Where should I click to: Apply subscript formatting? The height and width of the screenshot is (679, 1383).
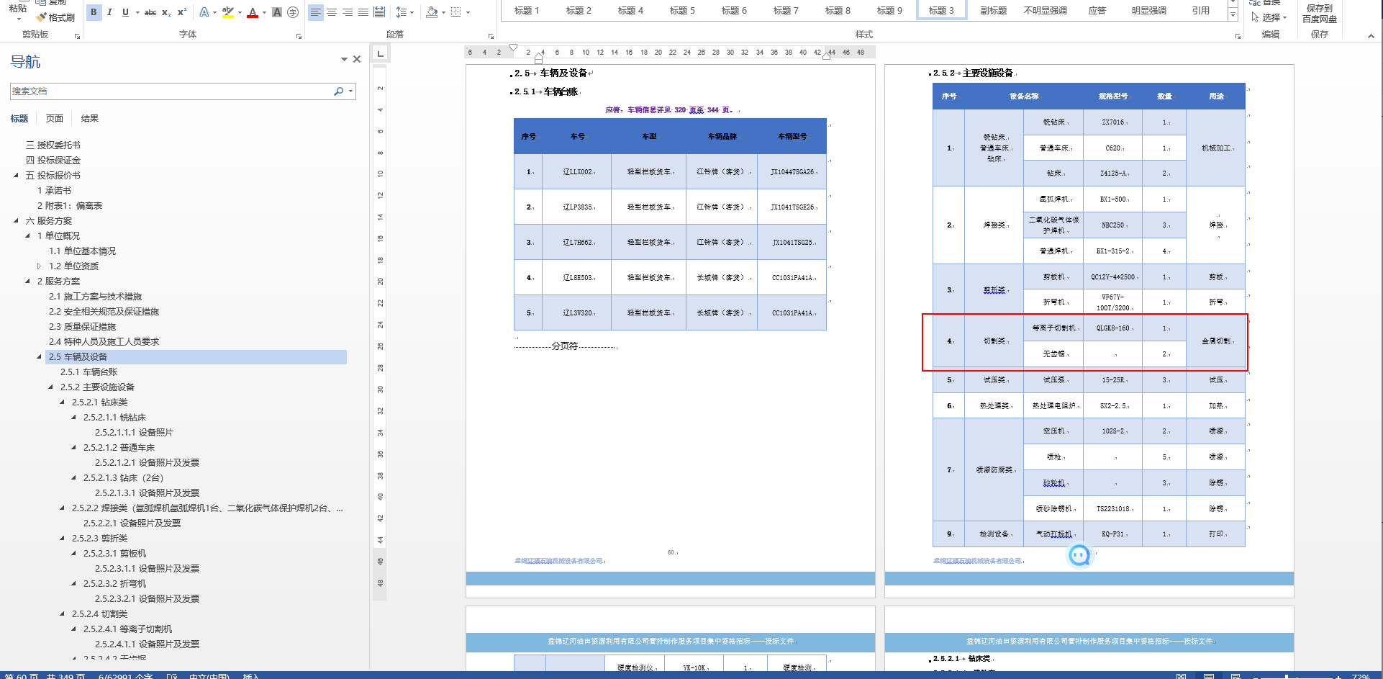point(165,12)
